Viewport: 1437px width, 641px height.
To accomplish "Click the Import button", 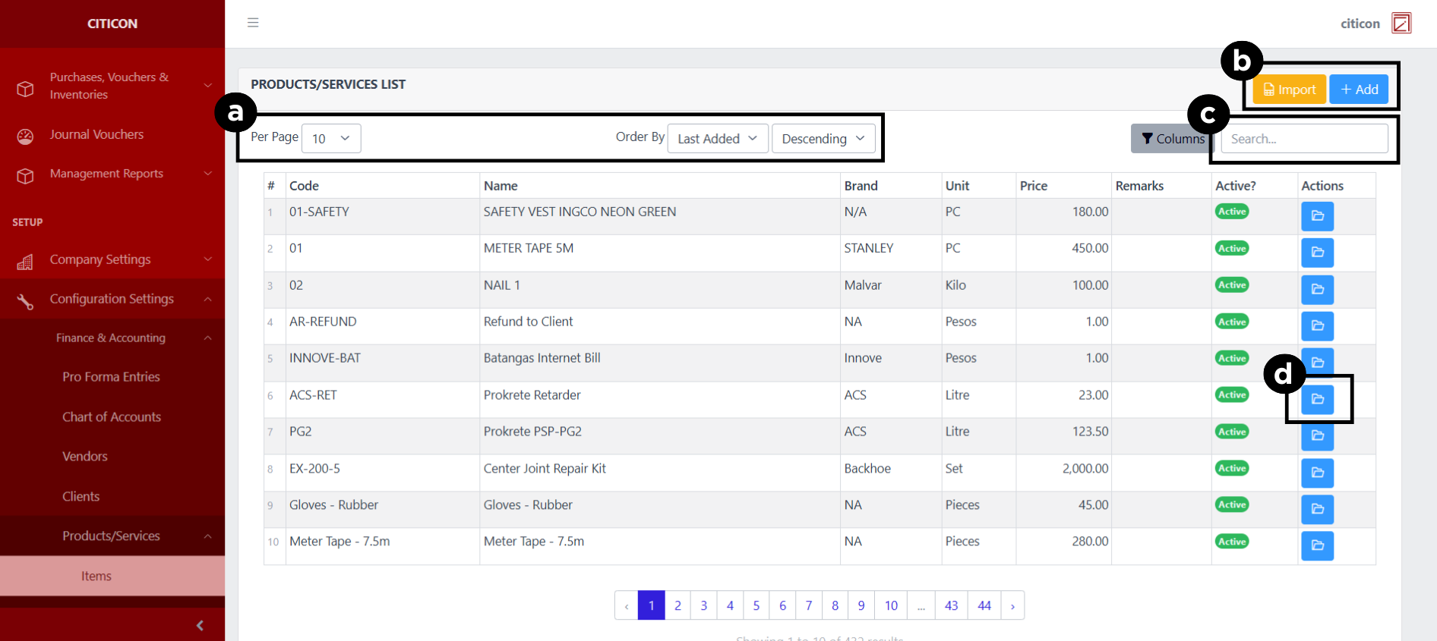I will click(x=1289, y=90).
